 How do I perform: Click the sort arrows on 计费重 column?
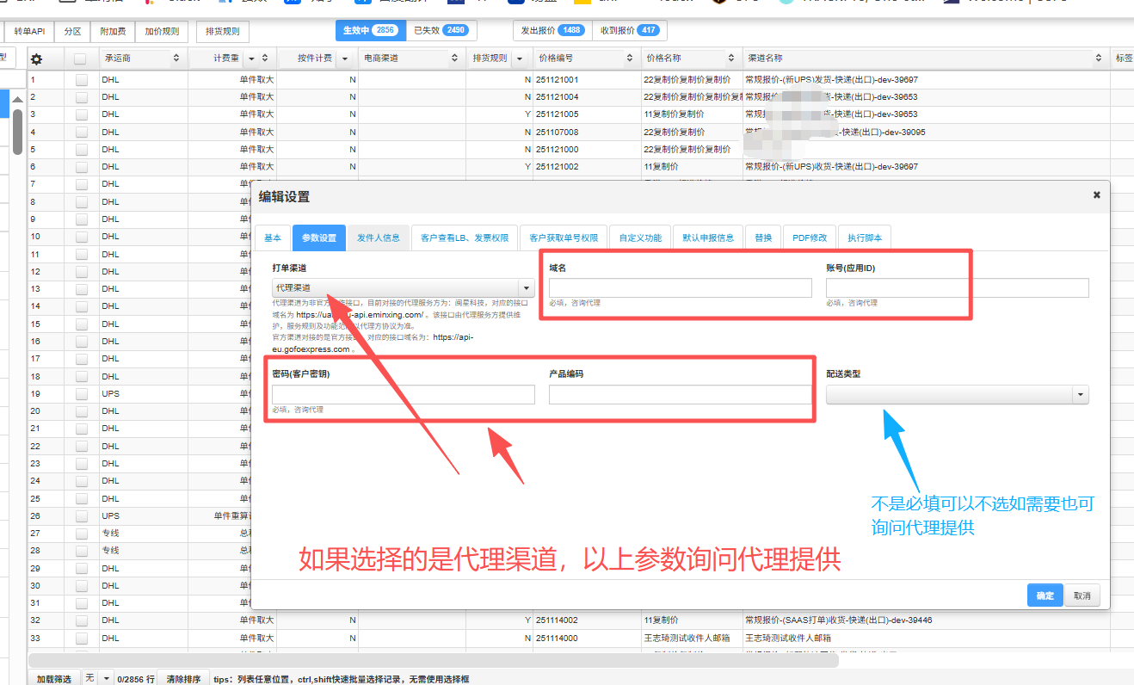(x=265, y=59)
